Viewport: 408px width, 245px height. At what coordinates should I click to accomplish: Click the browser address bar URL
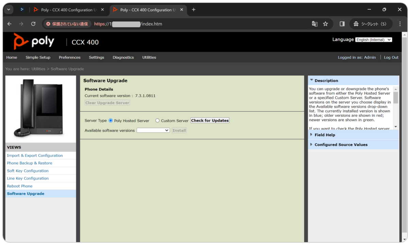coord(128,24)
